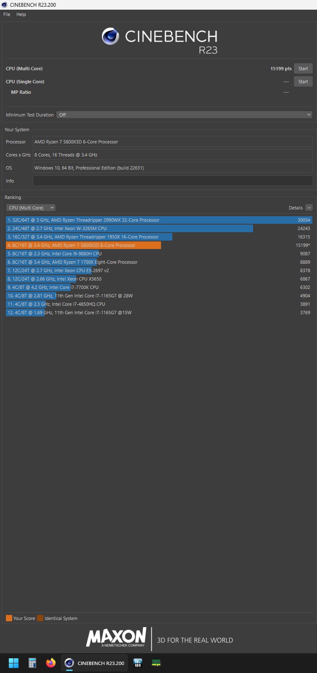Select the Ryzen 7 1700X ranking row
This screenshot has height=673, width=317.
point(159,262)
